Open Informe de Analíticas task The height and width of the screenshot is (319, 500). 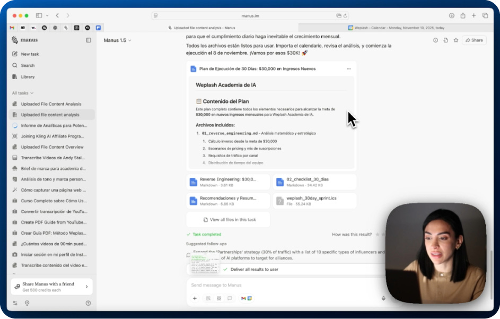click(51, 125)
